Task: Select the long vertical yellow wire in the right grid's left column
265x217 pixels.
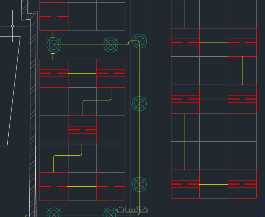Action: (x=185, y=142)
